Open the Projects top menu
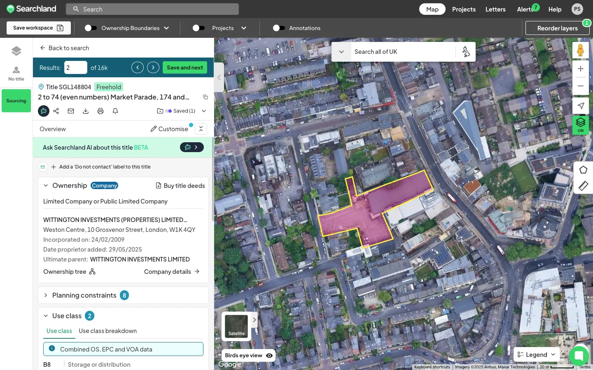This screenshot has width=593, height=370. pyautogui.click(x=464, y=9)
